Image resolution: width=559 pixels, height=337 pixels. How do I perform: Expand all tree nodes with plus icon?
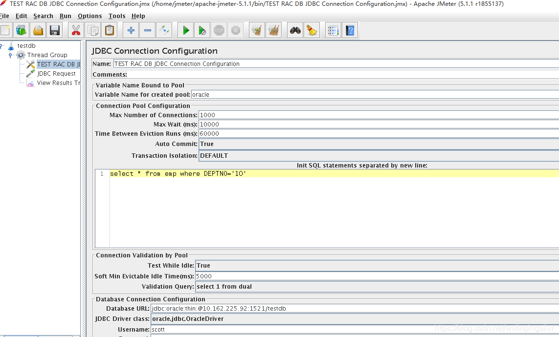click(x=131, y=30)
